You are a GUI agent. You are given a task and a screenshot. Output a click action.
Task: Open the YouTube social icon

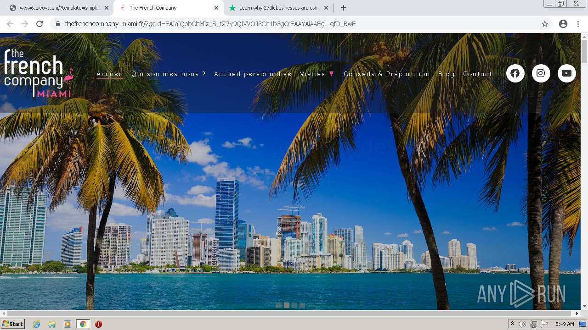click(x=566, y=73)
